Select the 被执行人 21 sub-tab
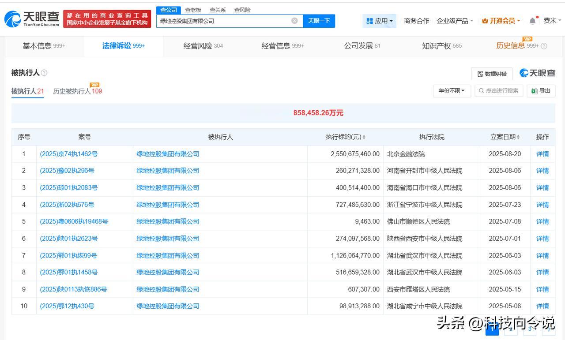565x340 pixels. 28,91
